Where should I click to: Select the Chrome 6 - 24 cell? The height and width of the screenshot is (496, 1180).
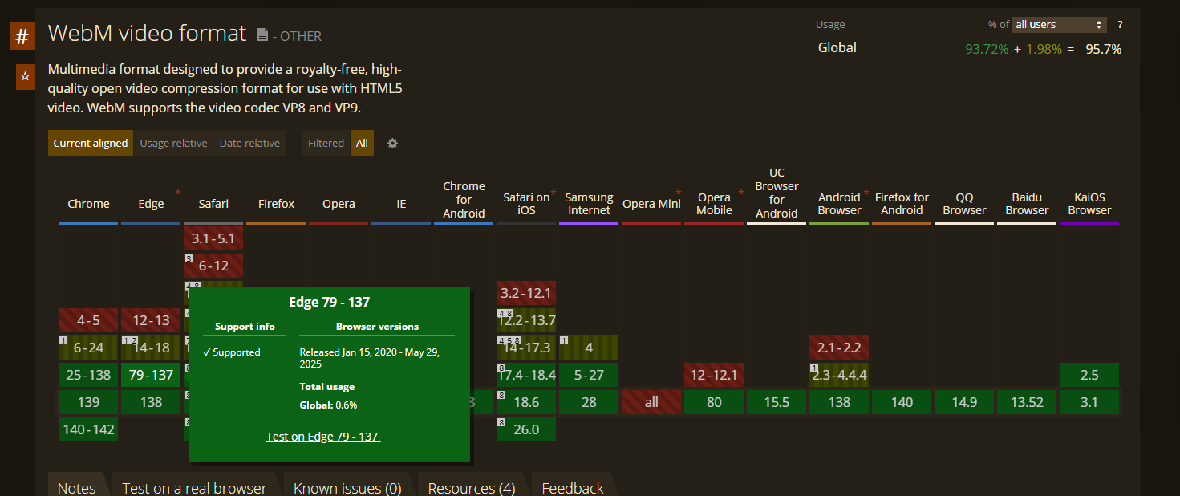tap(88, 348)
